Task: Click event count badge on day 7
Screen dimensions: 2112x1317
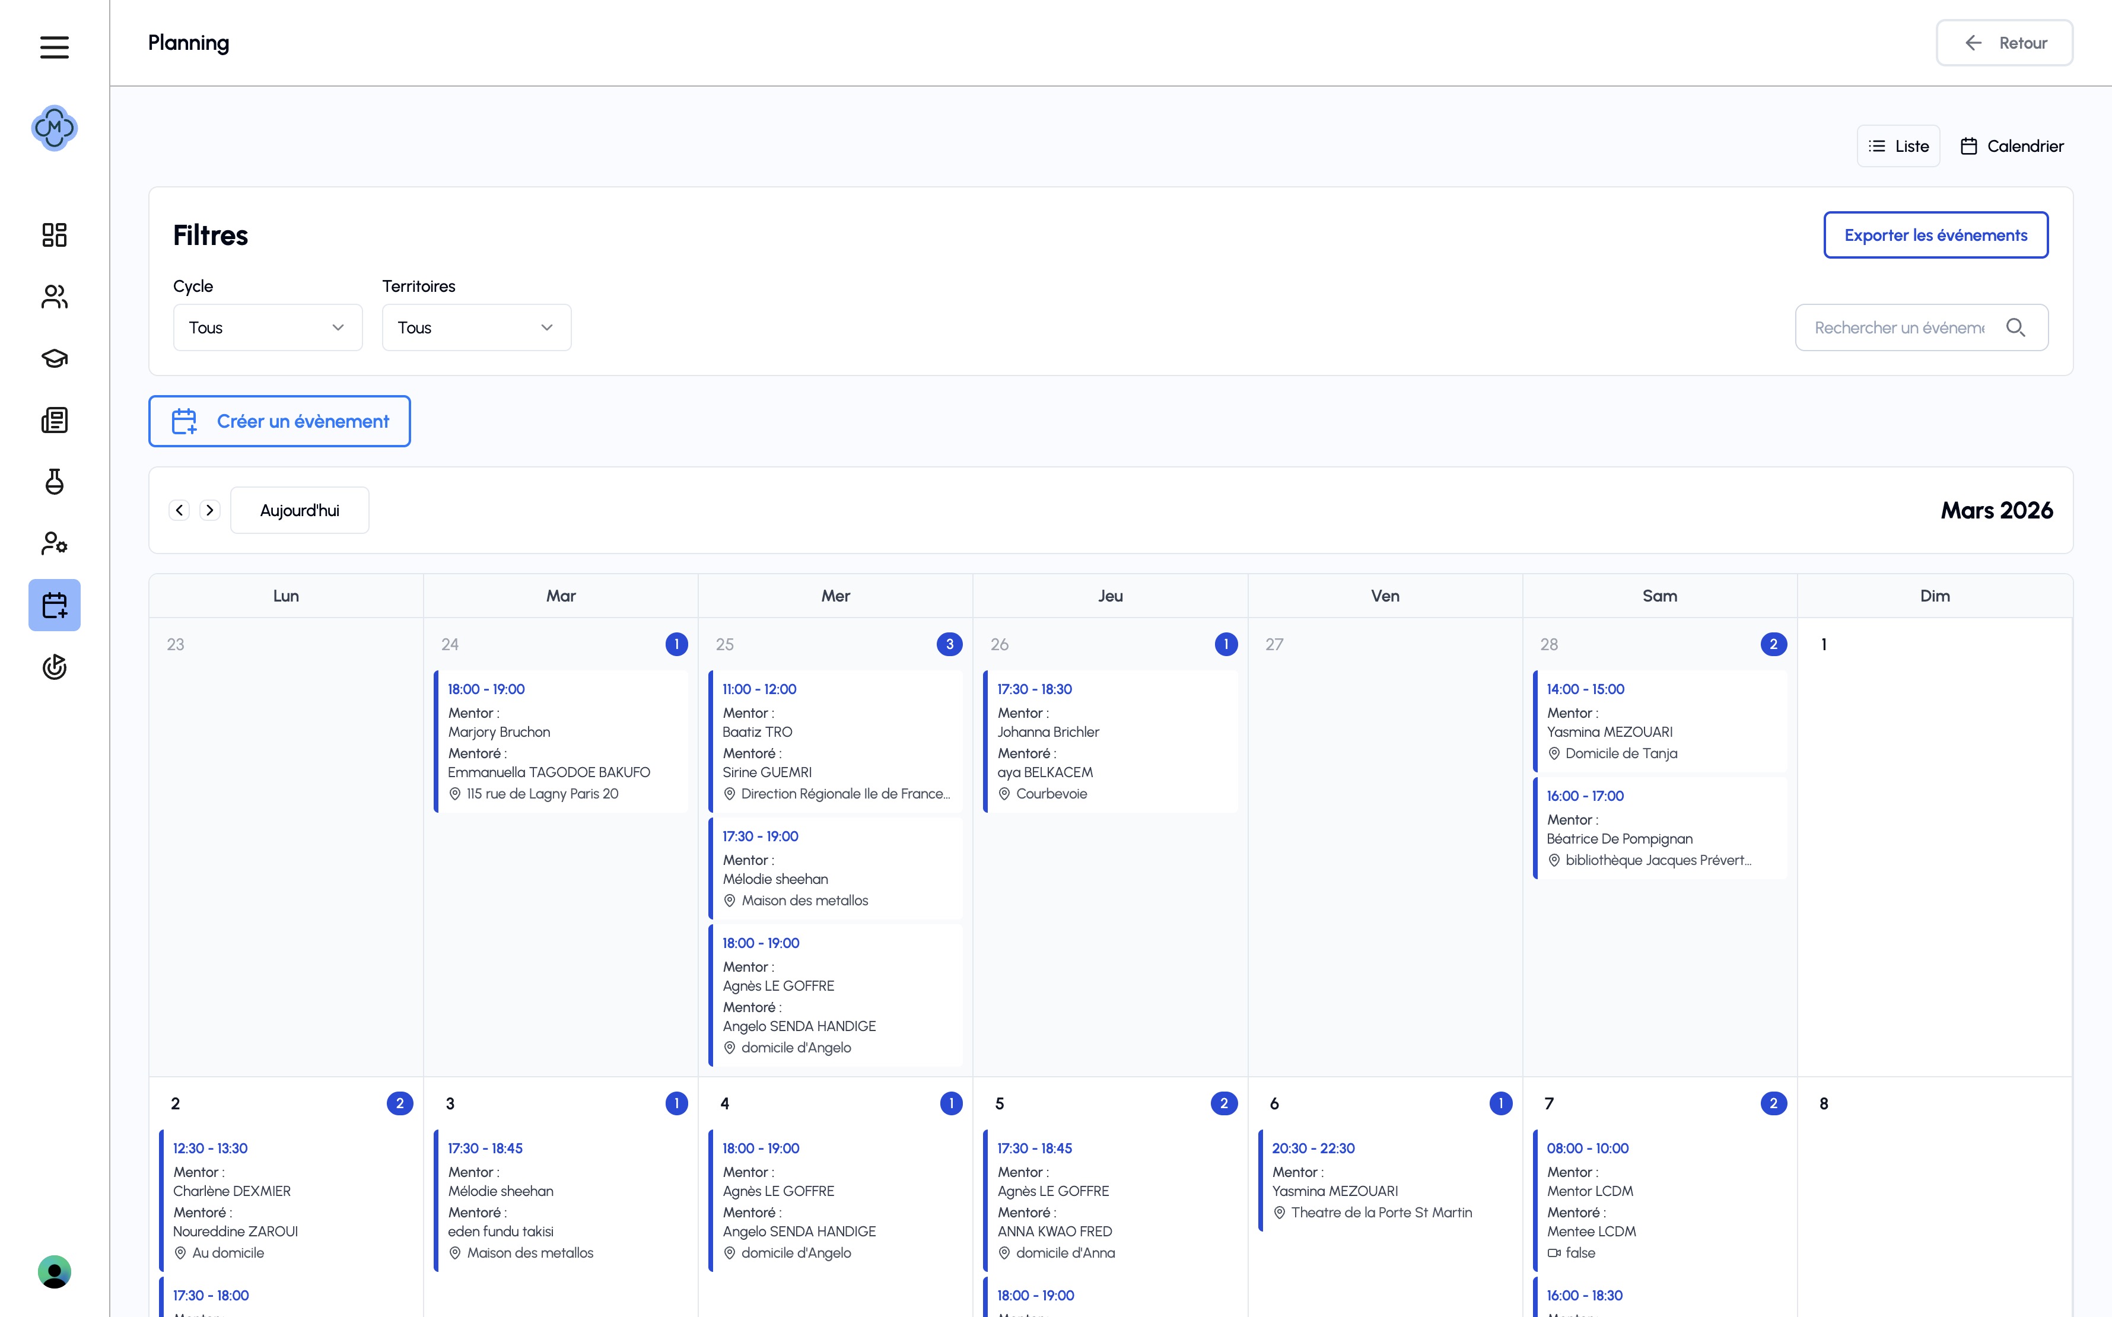Action: coord(1773,1103)
